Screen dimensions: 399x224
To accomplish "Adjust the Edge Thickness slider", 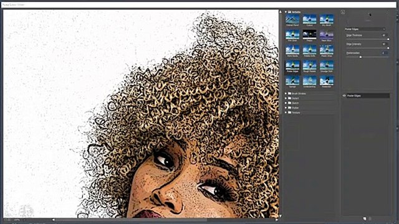I will (367, 39).
